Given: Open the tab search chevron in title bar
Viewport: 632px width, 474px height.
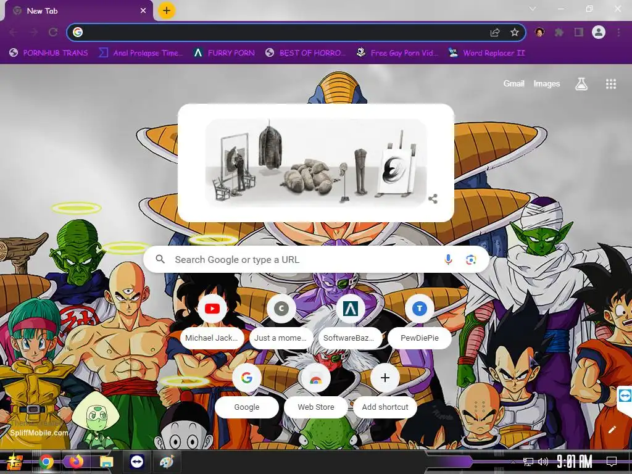Looking at the screenshot, I should coord(533,9).
